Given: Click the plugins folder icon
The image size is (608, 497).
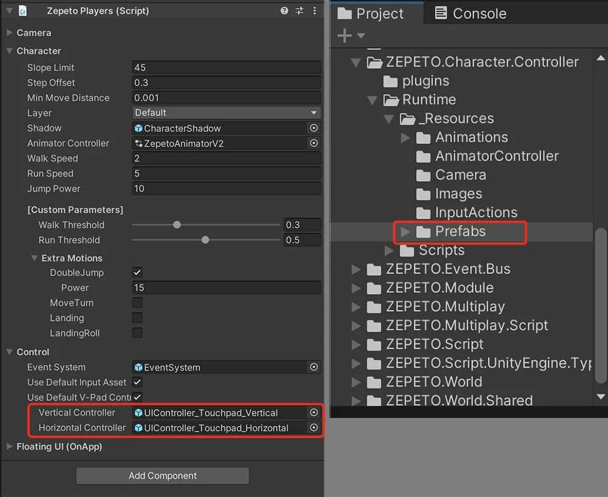Looking at the screenshot, I should 391,81.
